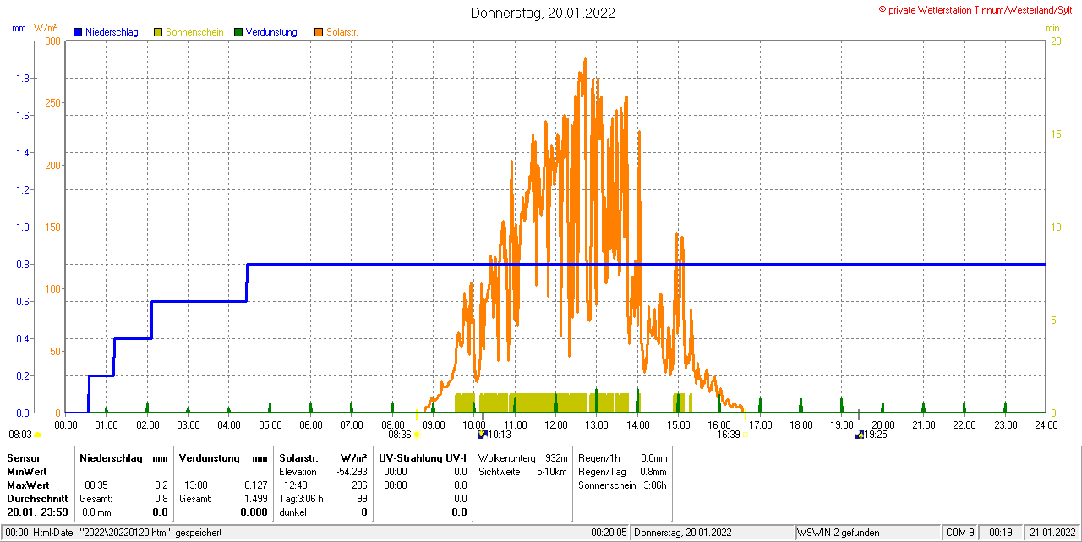
Task: Click the Regen/Tag 0.8mm entry
Action: [x=622, y=471]
